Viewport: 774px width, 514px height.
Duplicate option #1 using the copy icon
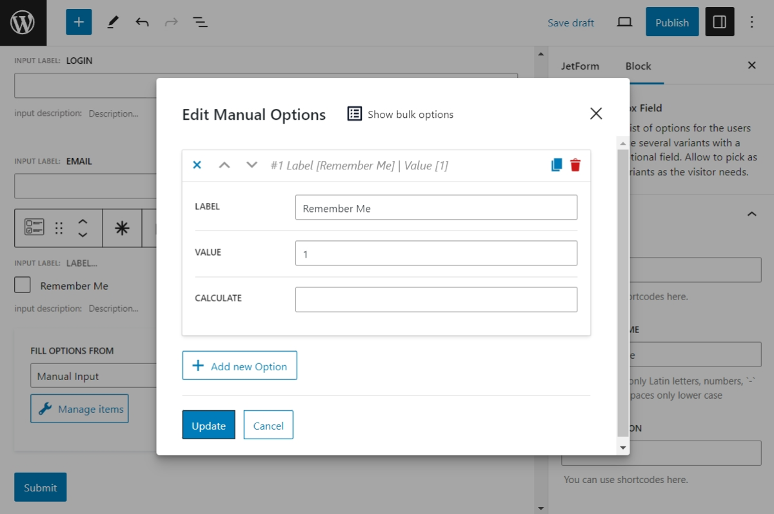pyautogui.click(x=556, y=165)
